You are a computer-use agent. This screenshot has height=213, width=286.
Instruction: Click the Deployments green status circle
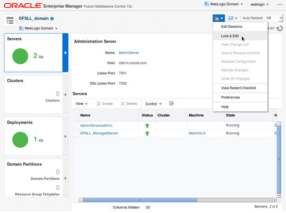coord(20,140)
